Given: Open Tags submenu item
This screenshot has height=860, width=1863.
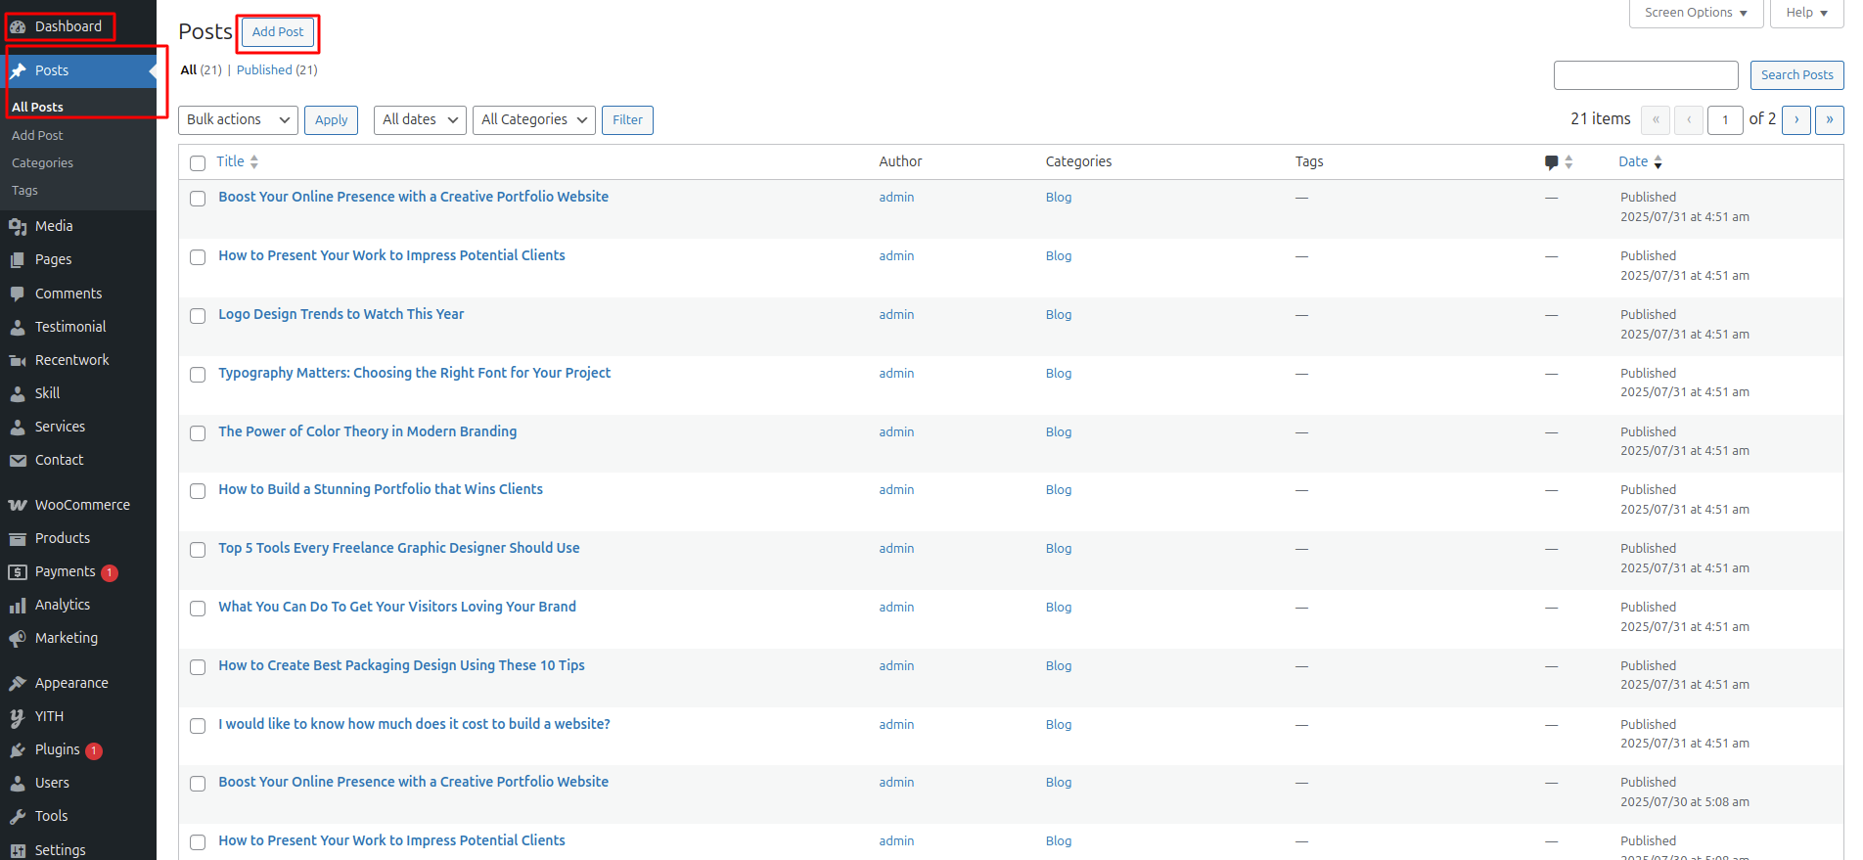Looking at the screenshot, I should point(24,190).
